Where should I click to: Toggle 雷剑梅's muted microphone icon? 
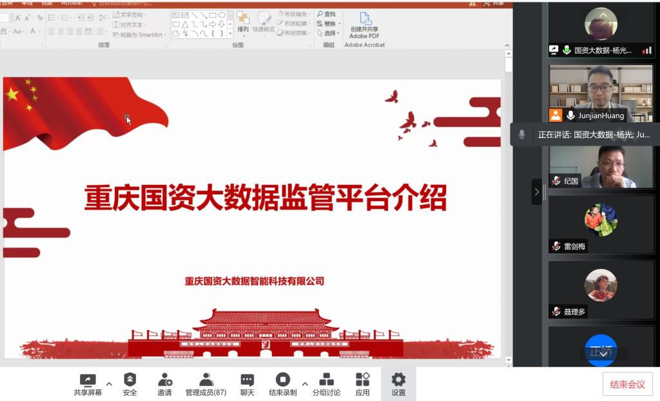coord(556,246)
